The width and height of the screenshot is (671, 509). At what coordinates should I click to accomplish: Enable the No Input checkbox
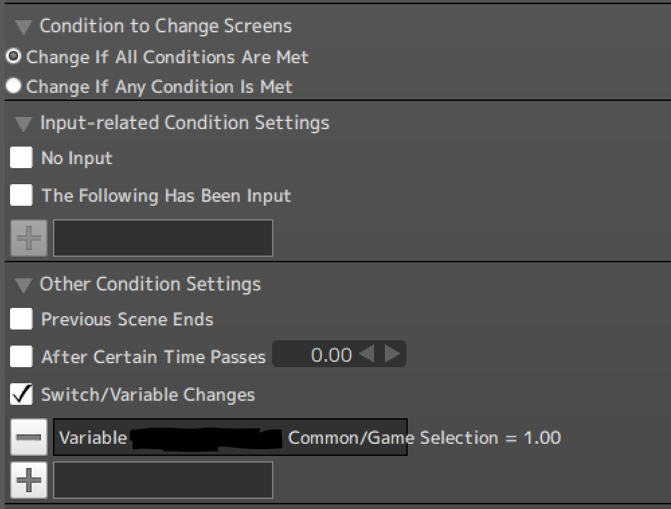tap(21, 158)
